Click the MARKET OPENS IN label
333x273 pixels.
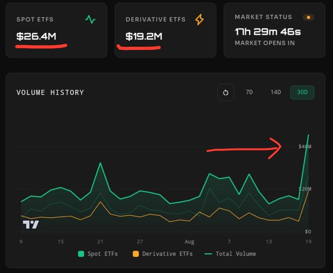point(264,43)
